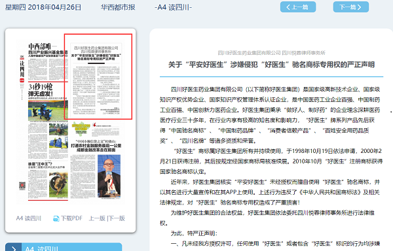Open the 下载PDF link
This screenshot has width=393, height=251.
[x=71, y=218]
